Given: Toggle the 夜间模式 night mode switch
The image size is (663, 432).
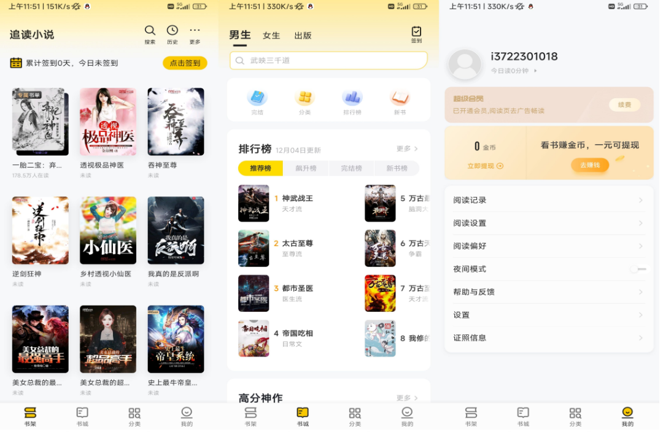Looking at the screenshot, I should (638, 269).
